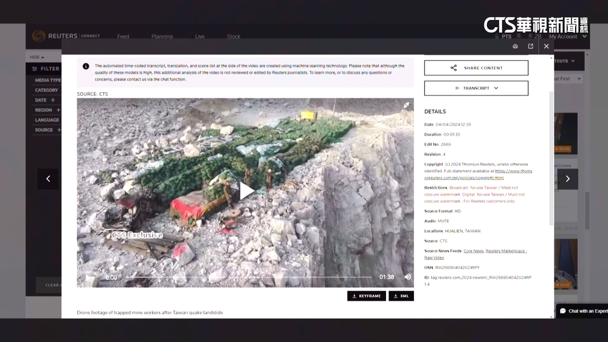Go to the next item arrow
Viewport: 608px width, 342px height.
[x=567, y=179]
